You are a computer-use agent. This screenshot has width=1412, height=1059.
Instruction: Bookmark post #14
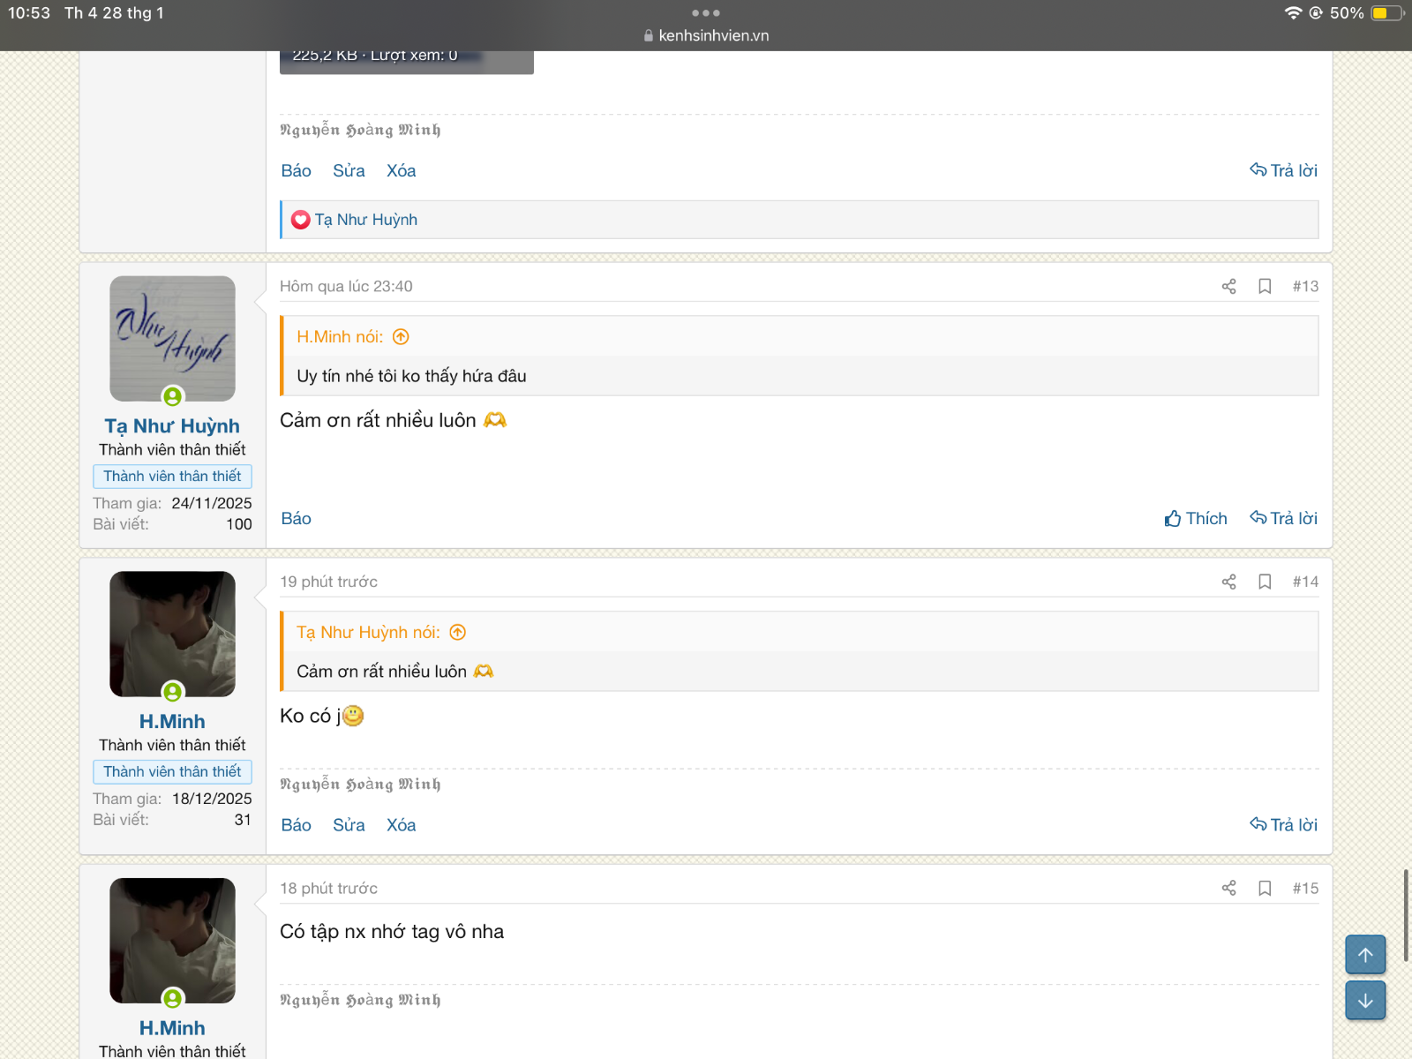1265,582
